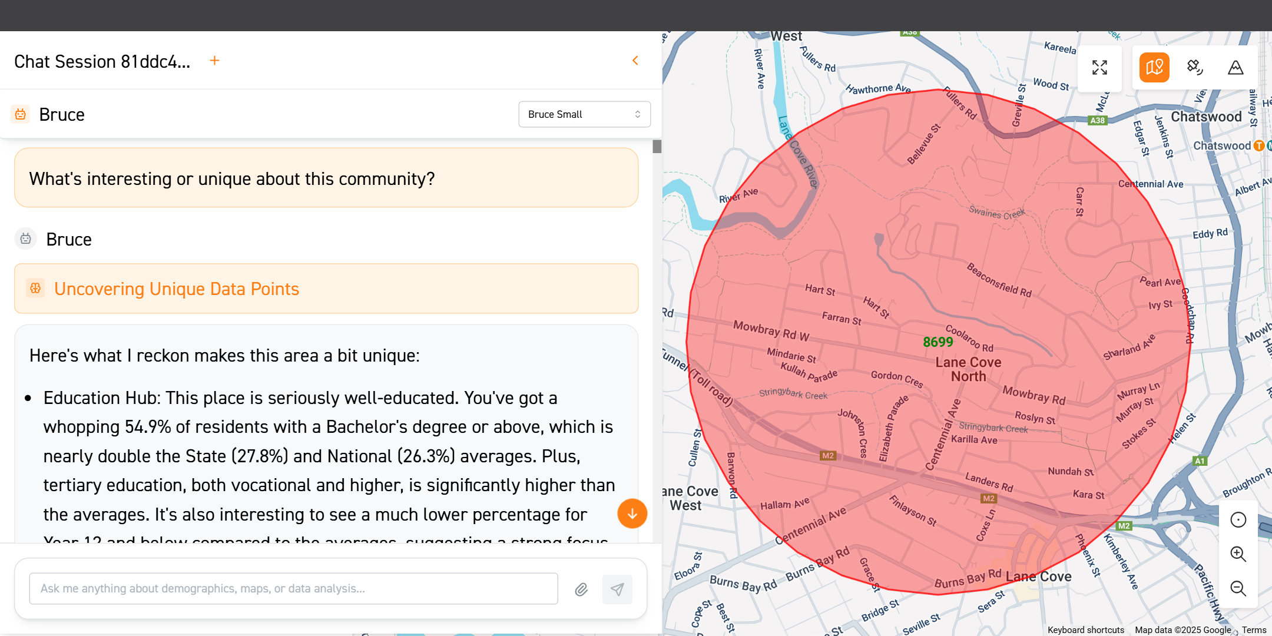The image size is (1272, 636).
Task: Expand map to fullscreen
Action: pos(1099,68)
